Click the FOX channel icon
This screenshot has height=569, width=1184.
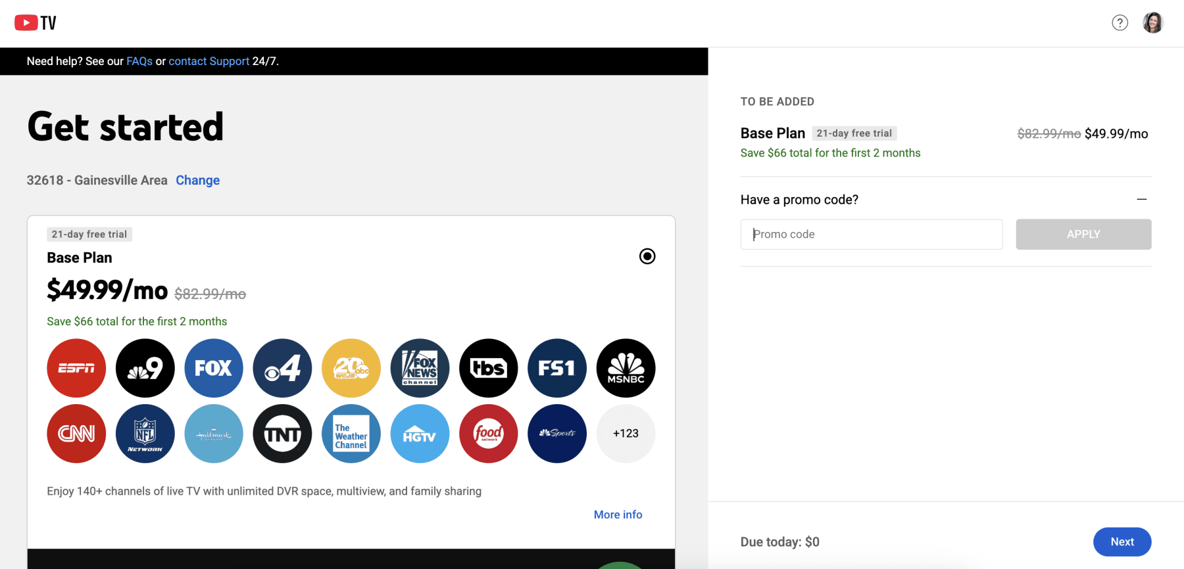(x=214, y=368)
